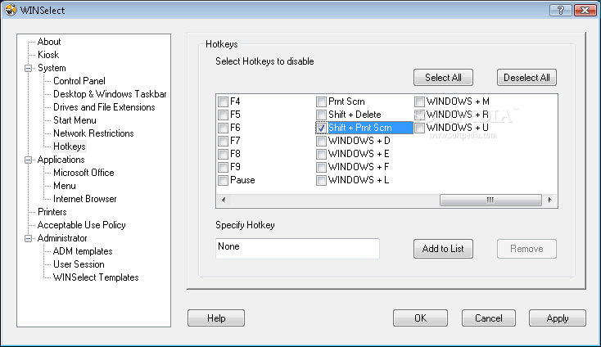Toggle the WINDOWS + M checkbox
Viewport: 601px width, 347px height.
tap(420, 101)
